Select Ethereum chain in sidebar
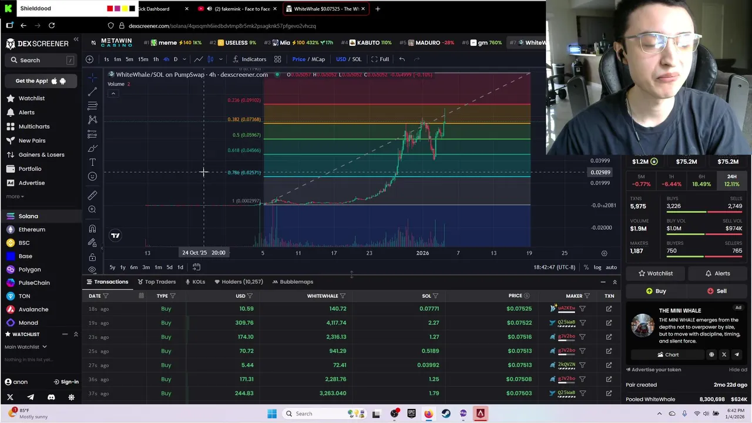 (x=32, y=230)
